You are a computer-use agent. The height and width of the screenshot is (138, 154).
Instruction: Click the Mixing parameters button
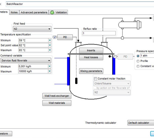point(91,71)
